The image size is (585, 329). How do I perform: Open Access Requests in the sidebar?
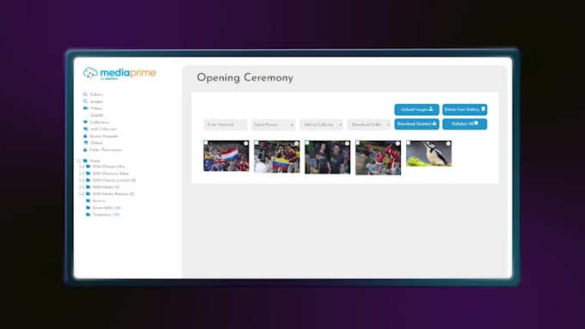pos(104,136)
